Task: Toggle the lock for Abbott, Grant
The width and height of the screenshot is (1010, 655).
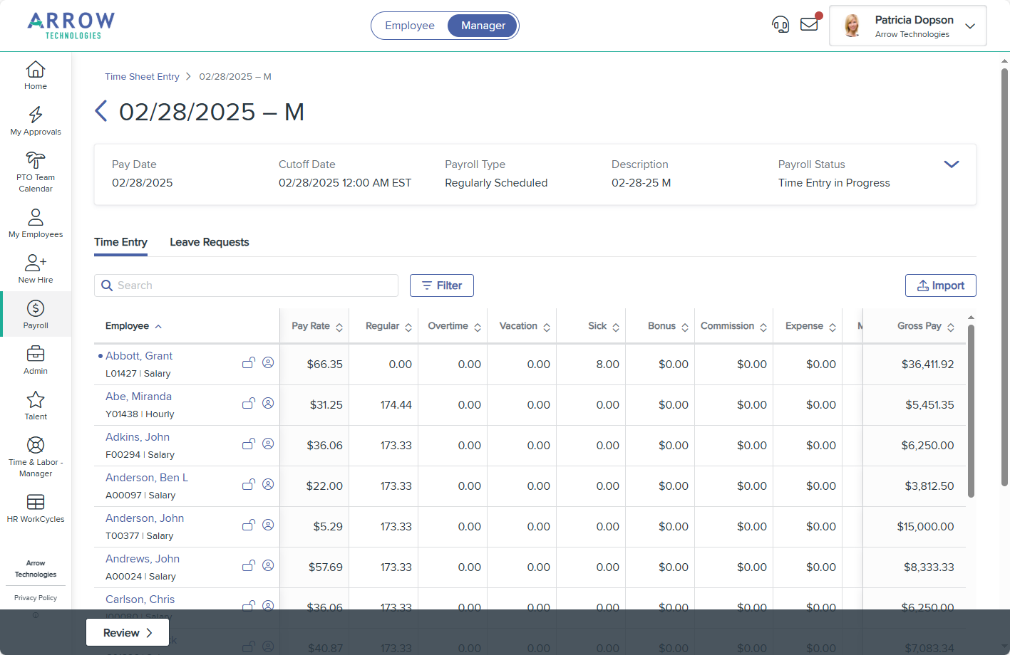Action: [248, 362]
